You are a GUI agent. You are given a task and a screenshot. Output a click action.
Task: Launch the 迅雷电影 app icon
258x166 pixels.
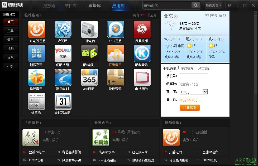tap(63, 77)
